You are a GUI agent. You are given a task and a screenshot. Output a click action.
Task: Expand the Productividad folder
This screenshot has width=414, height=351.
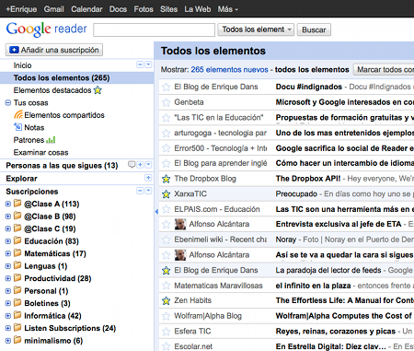click(8, 278)
